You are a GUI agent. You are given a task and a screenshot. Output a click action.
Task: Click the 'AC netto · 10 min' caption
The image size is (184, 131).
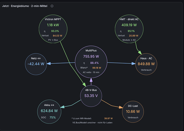(91, 72)
